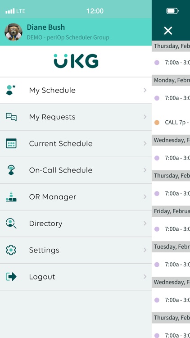This screenshot has height=338, width=190.
Task: Tap the OR Manager operating table icon
Action: (11, 196)
